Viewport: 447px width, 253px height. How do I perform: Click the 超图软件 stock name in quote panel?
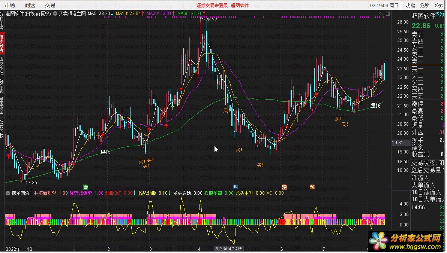click(x=423, y=16)
